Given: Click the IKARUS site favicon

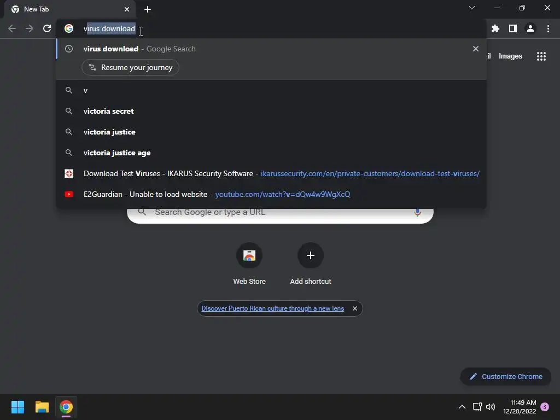Looking at the screenshot, I should point(69,173).
